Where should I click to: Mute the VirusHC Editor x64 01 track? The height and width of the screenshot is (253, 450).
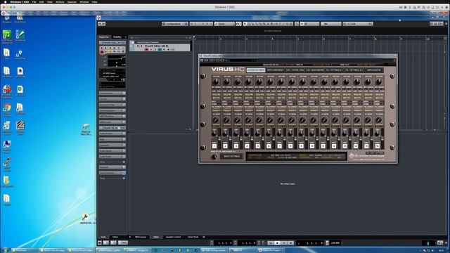coord(138,46)
